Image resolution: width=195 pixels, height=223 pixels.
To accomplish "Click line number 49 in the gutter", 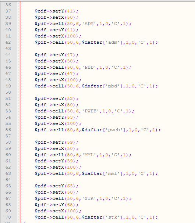I will point(8,86).
